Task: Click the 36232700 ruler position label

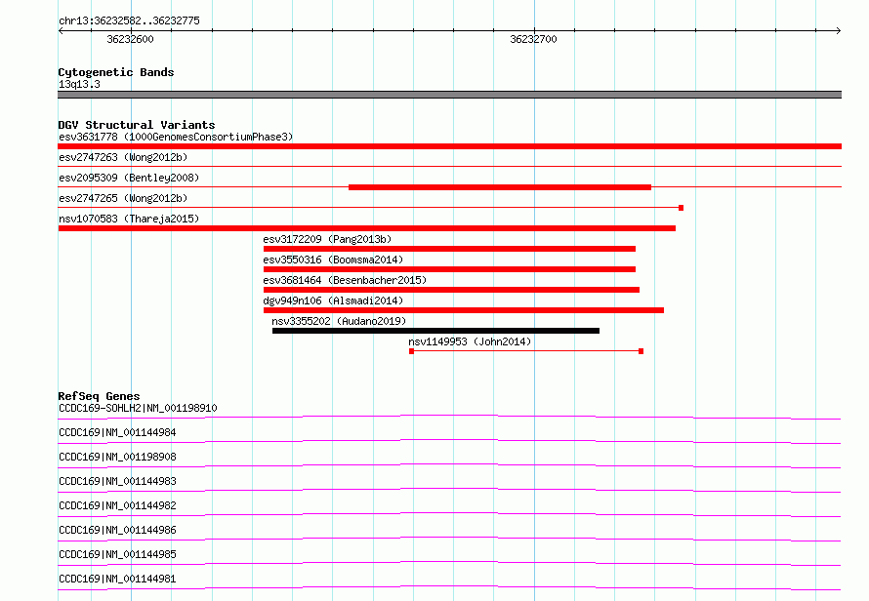Action: (533, 39)
